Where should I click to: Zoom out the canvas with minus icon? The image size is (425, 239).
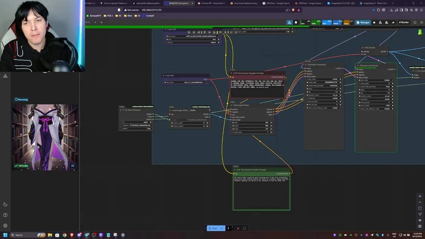[420, 202]
